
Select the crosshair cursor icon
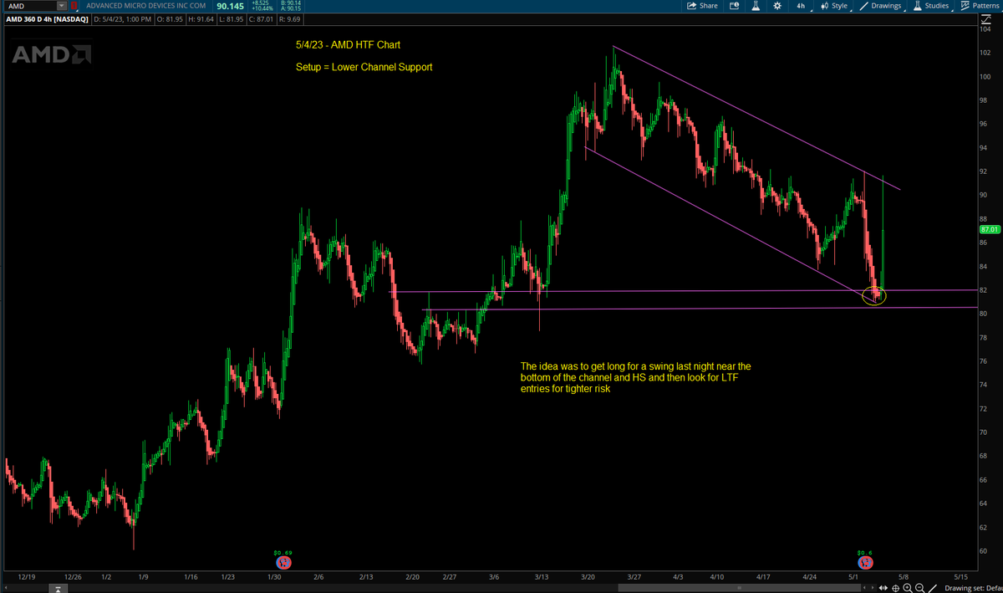[x=895, y=588]
